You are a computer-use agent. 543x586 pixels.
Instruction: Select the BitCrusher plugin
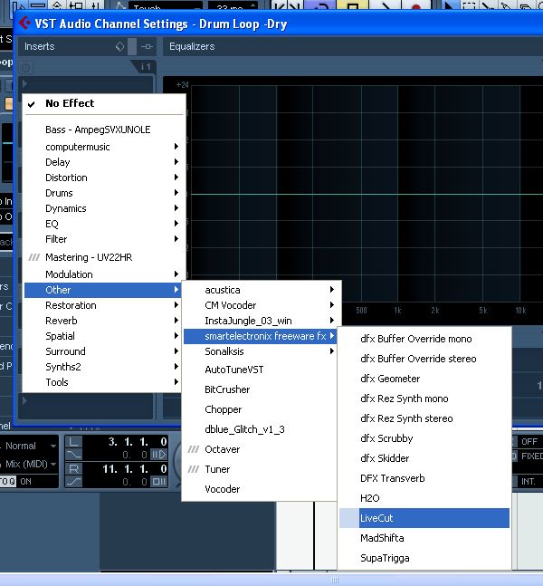261,389
